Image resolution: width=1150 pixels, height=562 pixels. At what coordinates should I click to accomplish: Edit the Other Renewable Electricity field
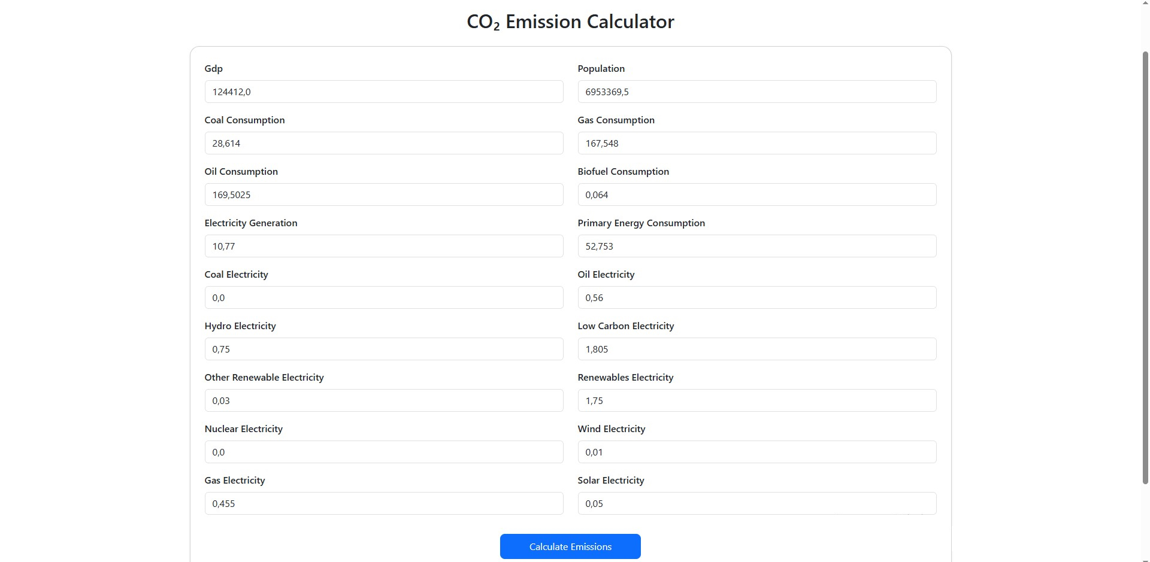[x=384, y=400]
